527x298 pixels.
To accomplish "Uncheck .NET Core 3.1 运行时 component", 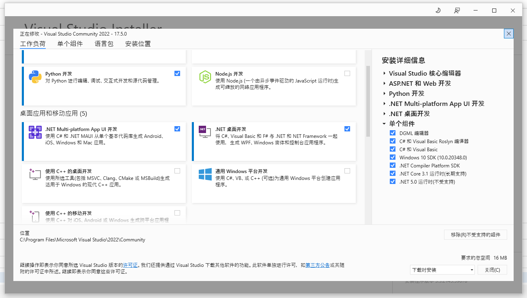I will pyautogui.click(x=393, y=173).
